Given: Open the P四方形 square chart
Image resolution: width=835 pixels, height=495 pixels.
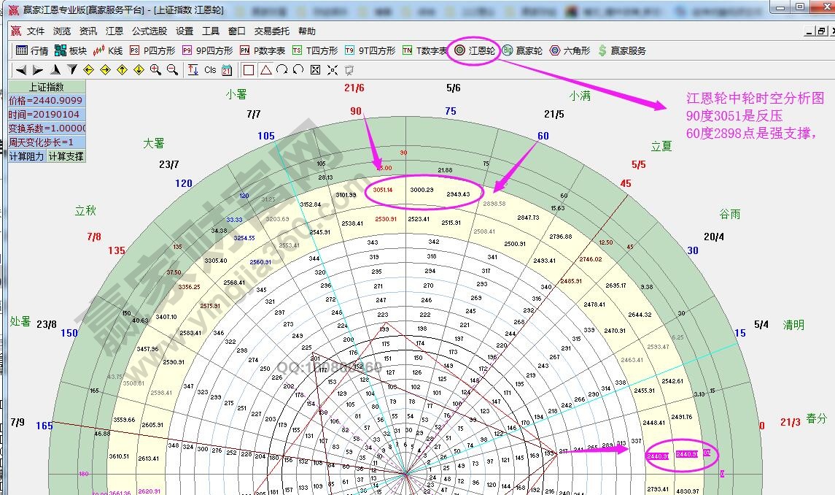Looking at the screenshot, I should [152, 51].
